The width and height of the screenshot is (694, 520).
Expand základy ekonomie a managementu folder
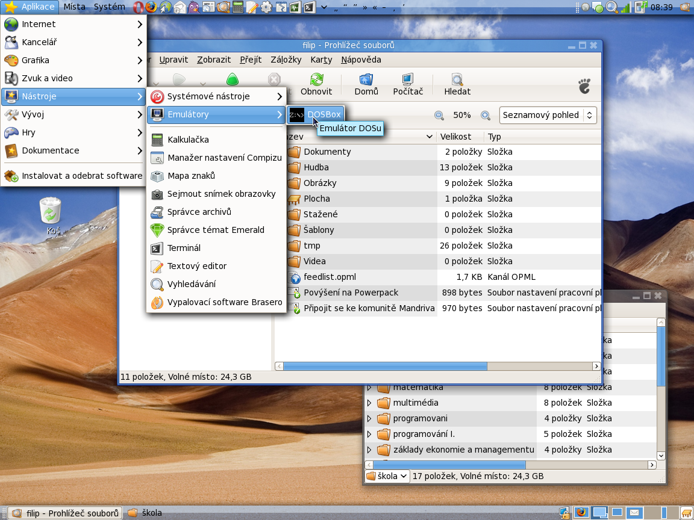pos(369,450)
